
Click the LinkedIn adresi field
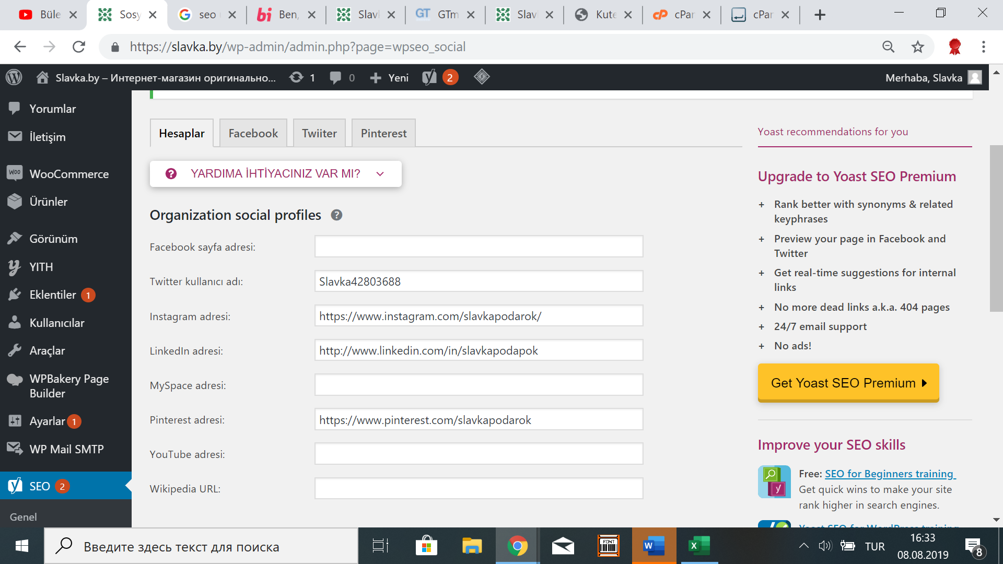479,350
